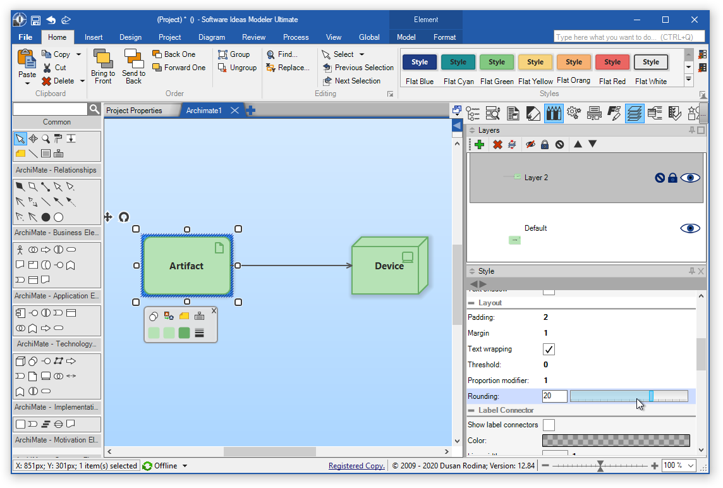The image size is (723, 488).
Task: Click the Group button
Action: [234, 54]
